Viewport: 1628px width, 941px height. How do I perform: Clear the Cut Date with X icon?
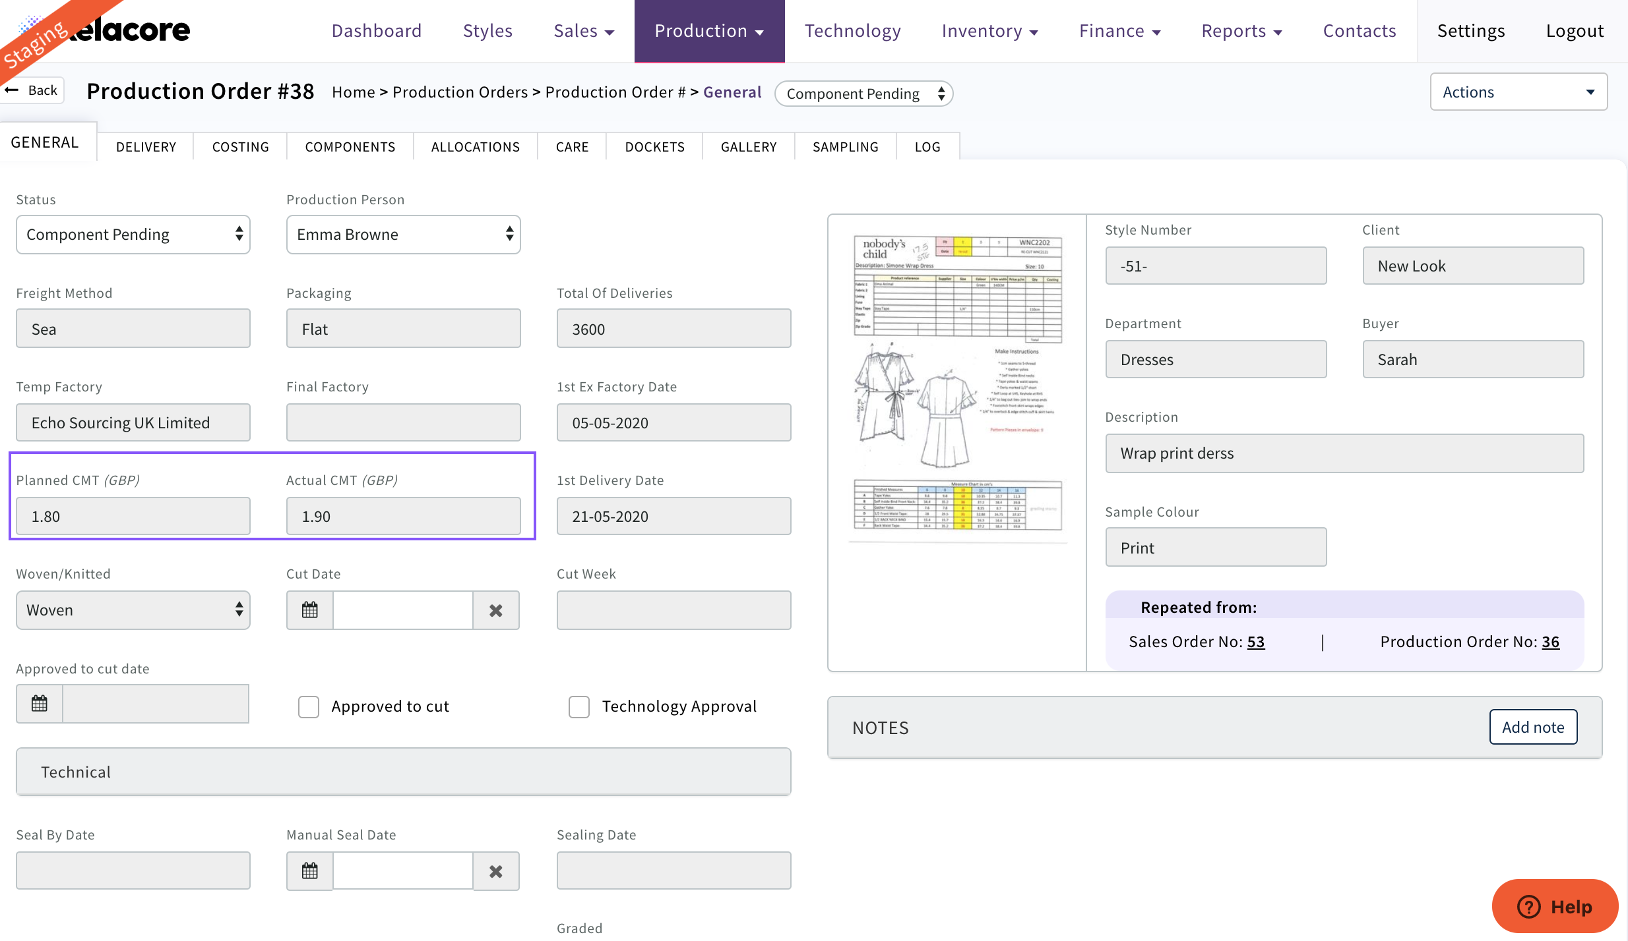(496, 610)
